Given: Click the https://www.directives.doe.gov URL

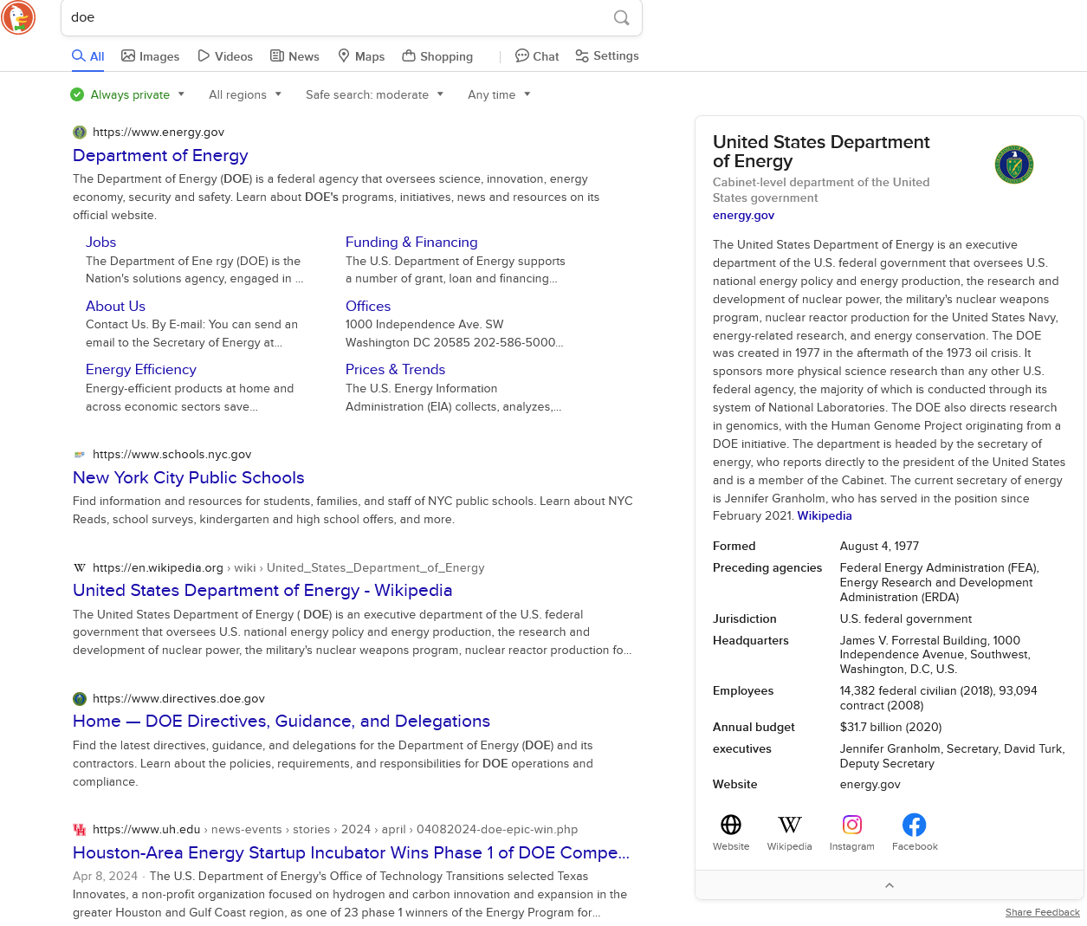Looking at the screenshot, I should pyautogui.click(x=178, y=699).
